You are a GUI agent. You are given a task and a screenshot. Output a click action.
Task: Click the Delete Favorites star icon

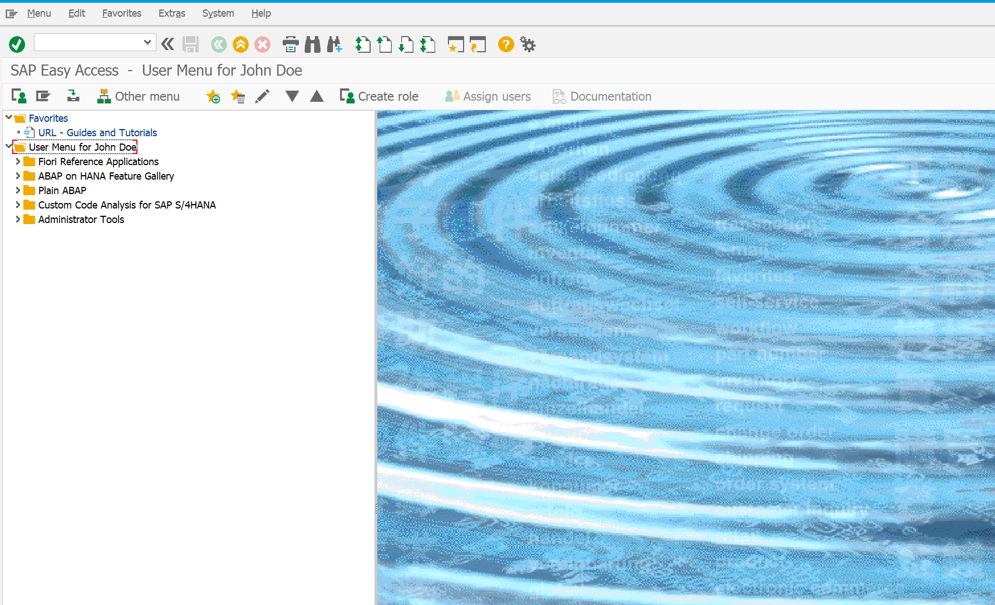[238, 96]
